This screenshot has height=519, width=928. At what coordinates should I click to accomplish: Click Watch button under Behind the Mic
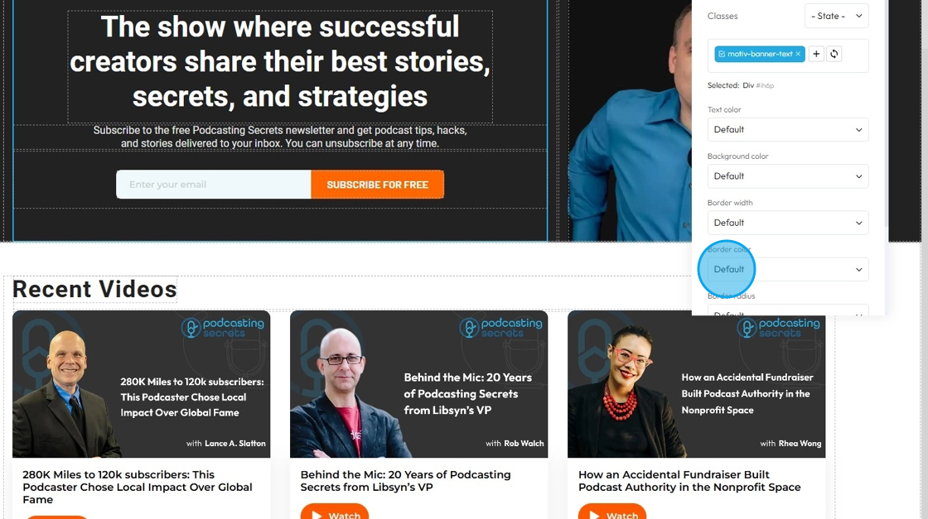(x=335, y=512)
